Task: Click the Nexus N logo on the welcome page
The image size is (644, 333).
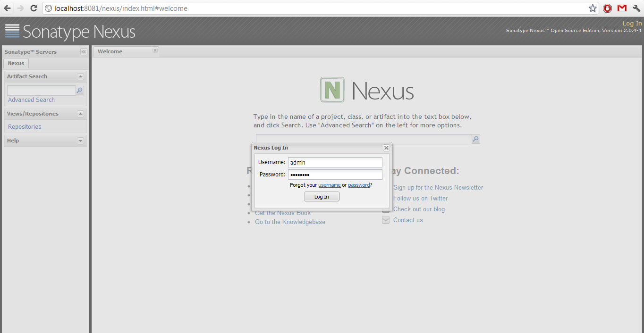Action: (x=332, y=90)
